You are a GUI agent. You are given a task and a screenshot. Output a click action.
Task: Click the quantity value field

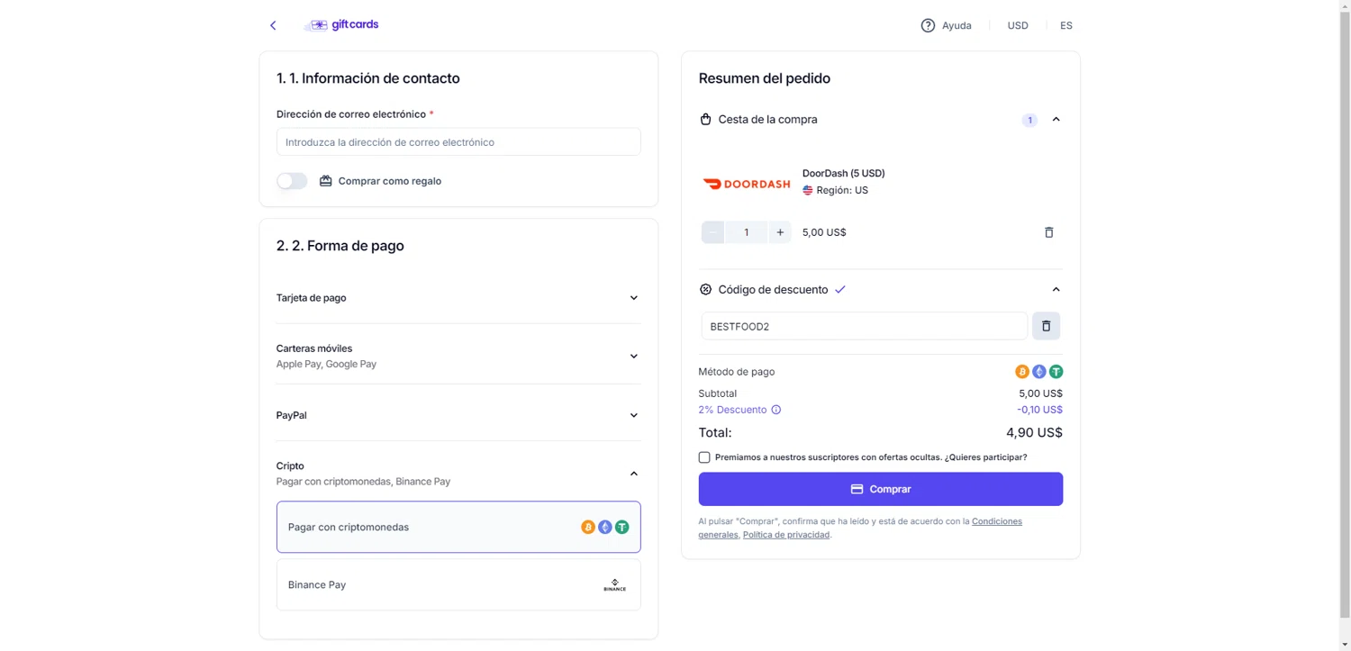point(747,232)
